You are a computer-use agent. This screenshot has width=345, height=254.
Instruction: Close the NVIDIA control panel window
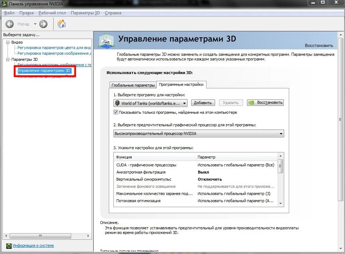click(x=336, y=3)
